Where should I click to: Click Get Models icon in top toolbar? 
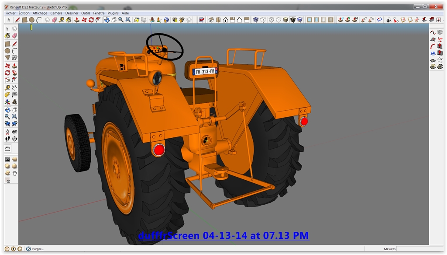tap(175, 20)
